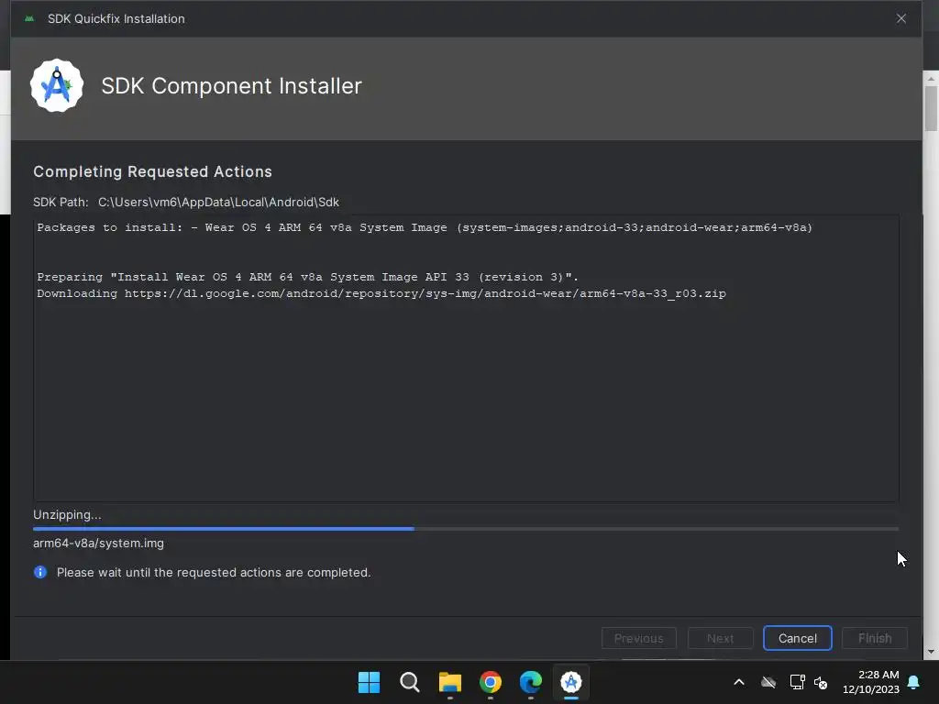Show hidden system tray icons
This screenshot has width=939, height=704.
739,682
